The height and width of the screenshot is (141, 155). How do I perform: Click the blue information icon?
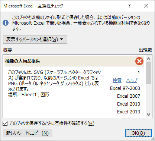pos(6,23)
